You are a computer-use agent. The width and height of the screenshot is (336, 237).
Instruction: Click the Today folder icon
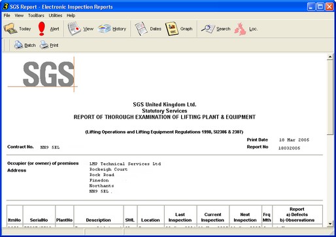coord(10,29)
